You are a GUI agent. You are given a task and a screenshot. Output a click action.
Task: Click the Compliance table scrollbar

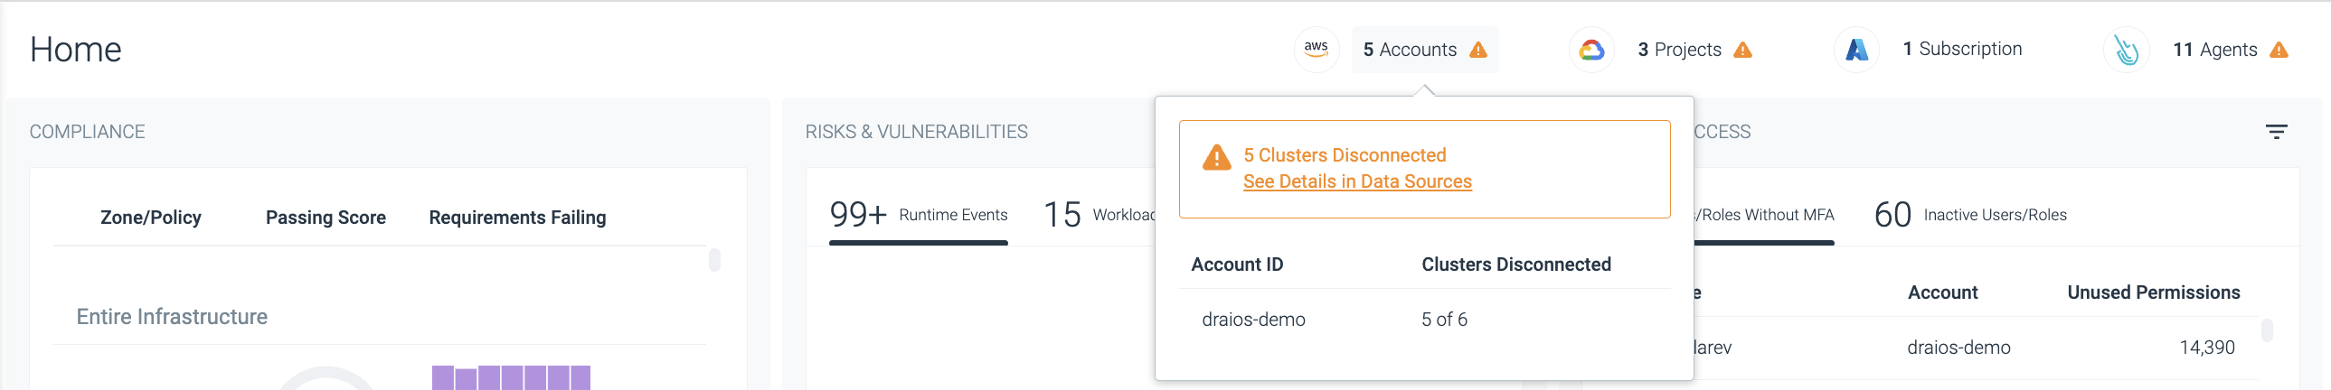[715, 260]
